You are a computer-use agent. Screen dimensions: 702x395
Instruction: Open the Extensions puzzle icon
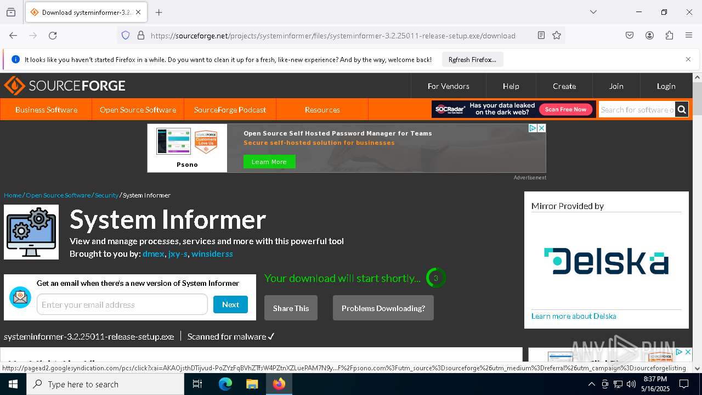tap(669, 35)
